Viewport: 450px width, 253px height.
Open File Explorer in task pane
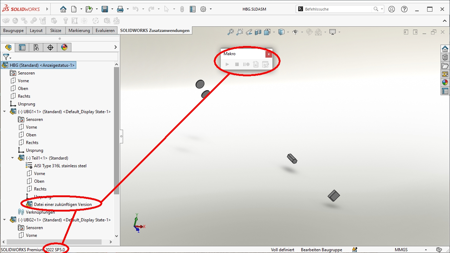point(445,66)
